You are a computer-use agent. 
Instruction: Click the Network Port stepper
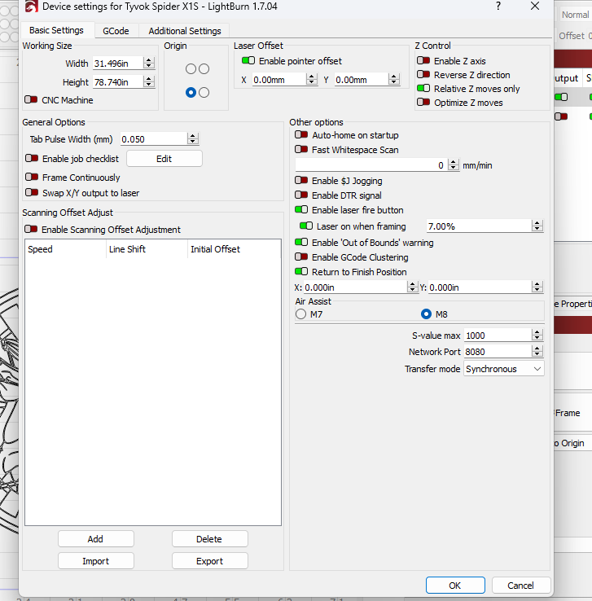click(x=537, y=351)
